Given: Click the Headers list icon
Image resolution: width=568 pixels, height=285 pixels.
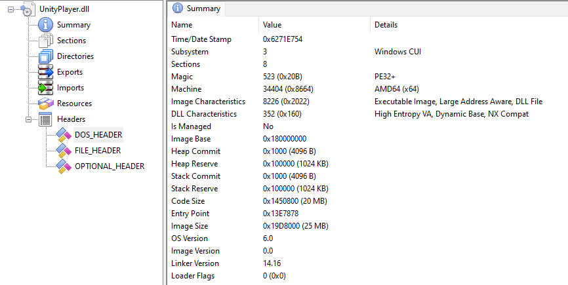Looking at the screenshot, I should (46, 119).
